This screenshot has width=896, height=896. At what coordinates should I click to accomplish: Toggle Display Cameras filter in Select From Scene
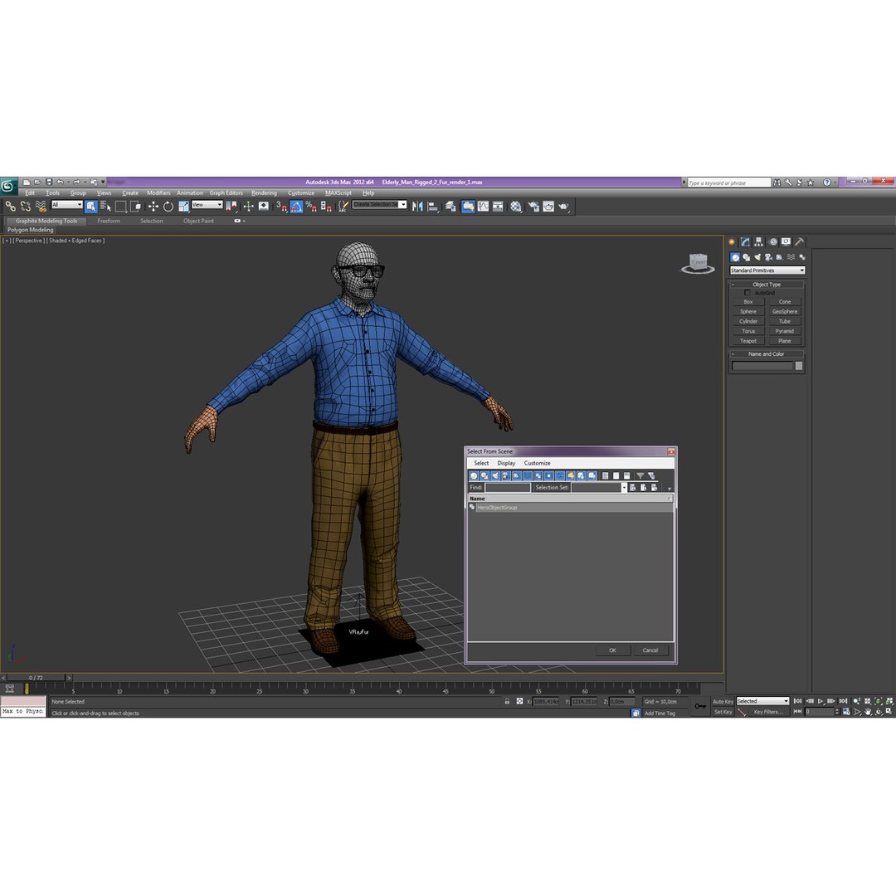506,475
